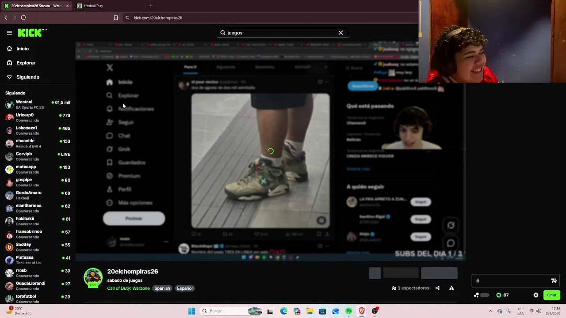Clear the juegos search text
Image resolution: width=566 pixels, height=318 pixels.
340,33
